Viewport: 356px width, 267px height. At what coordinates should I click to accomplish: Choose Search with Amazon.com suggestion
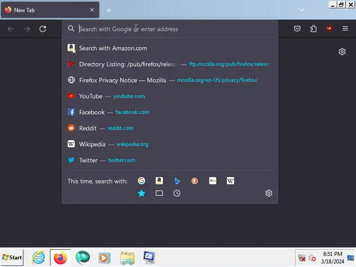click(170, 48)
